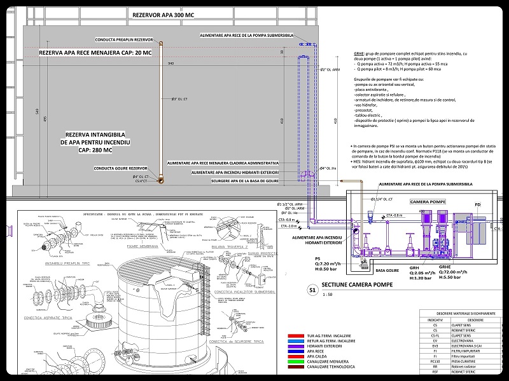This screenshot has height=381, width=509.
Task: Click the 'CONECTICA ASPIRATIE TIPICA' detail caption
Action: [48, 318]
